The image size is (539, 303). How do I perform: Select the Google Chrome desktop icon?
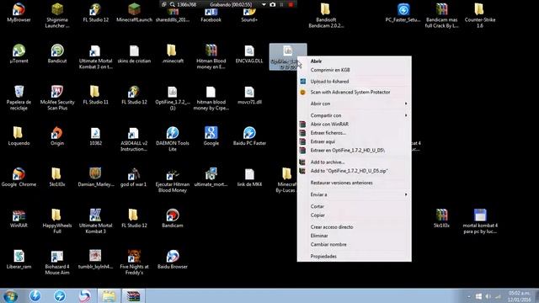click(x=19, y=178)
